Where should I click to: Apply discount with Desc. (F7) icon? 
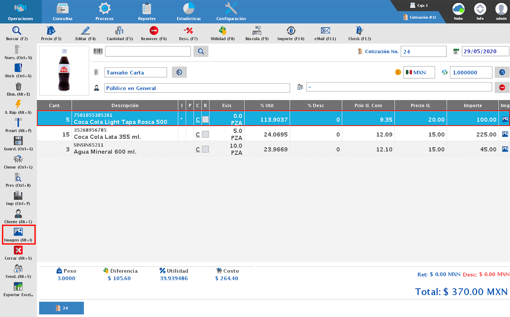(188, 31)
